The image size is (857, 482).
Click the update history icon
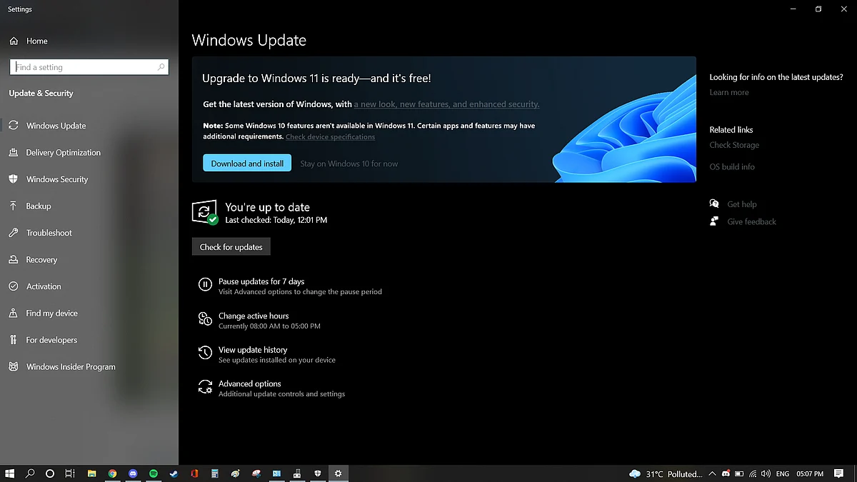[x=205, y=353]
